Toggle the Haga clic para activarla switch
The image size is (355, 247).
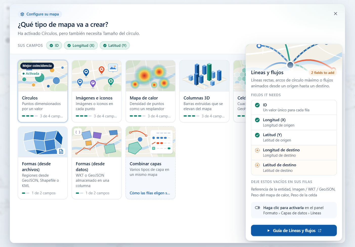click(257, 208)
